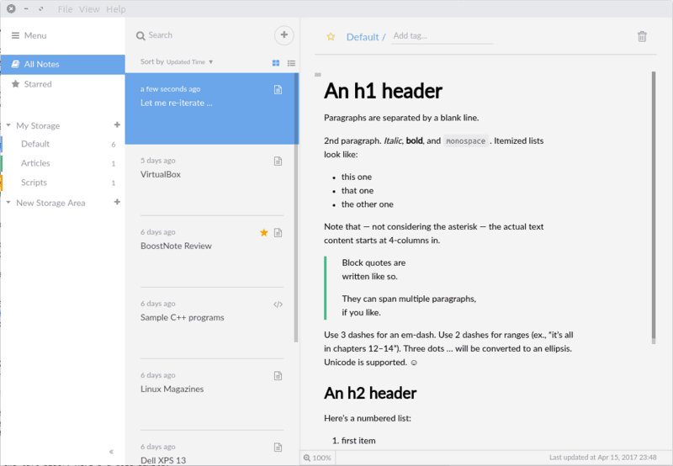Add folder to New Storage Area

pyautogui.click(x=117, y=202)
